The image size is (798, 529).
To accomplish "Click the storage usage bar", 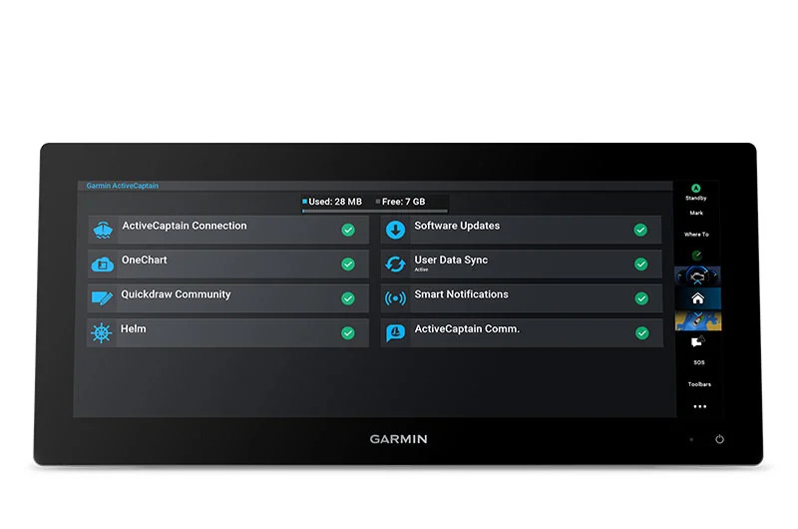I will tap(376, 211).
